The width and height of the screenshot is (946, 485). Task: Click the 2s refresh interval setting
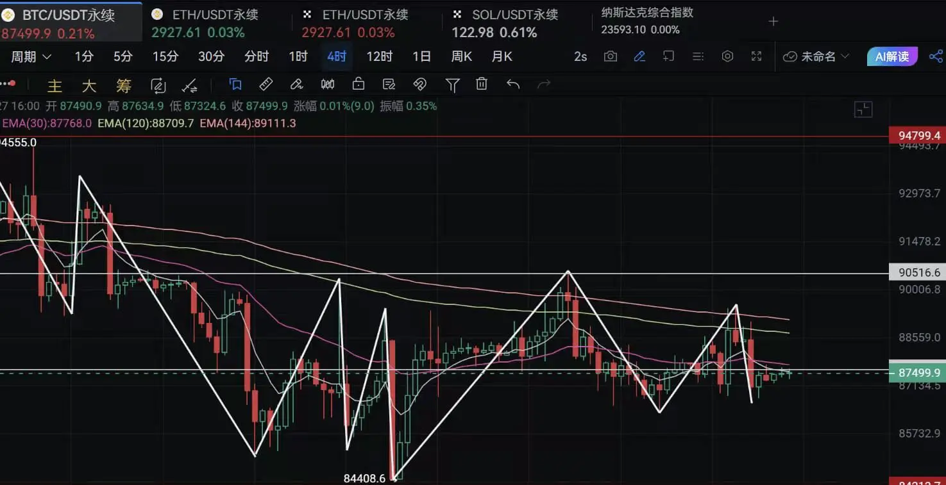pos(580,56)
